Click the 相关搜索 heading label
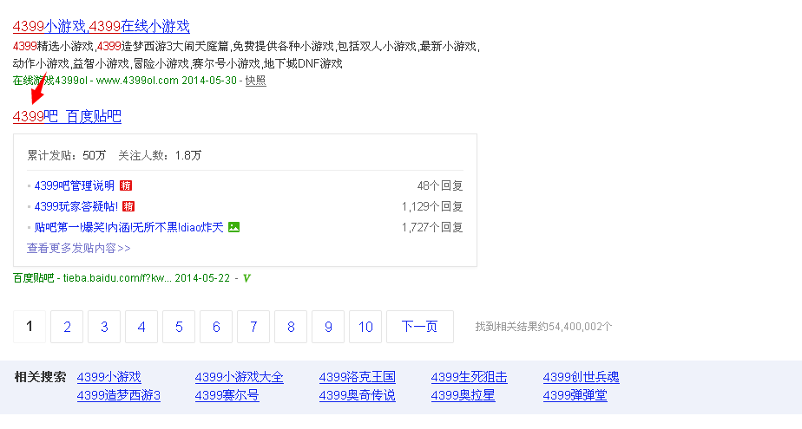Screen dimensions: 802x429 (41, 377)
